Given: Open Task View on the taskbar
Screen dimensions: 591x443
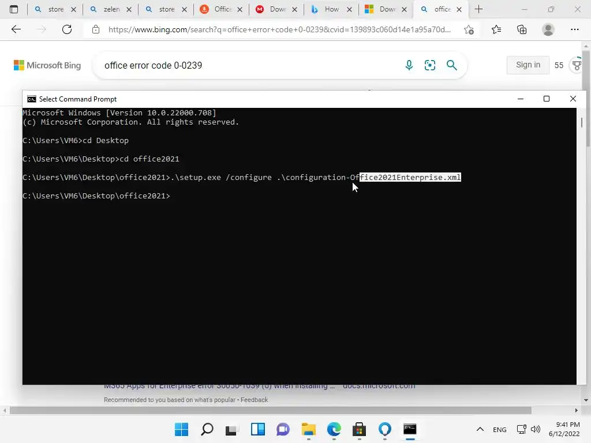Looking at the screenshot, I should click(232, 429).
